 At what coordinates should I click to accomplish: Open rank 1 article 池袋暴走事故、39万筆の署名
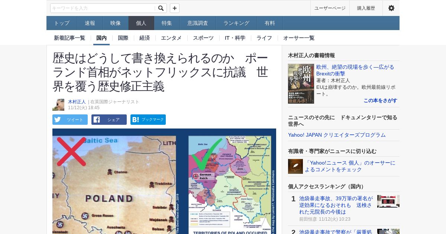[x=336, y=205]
